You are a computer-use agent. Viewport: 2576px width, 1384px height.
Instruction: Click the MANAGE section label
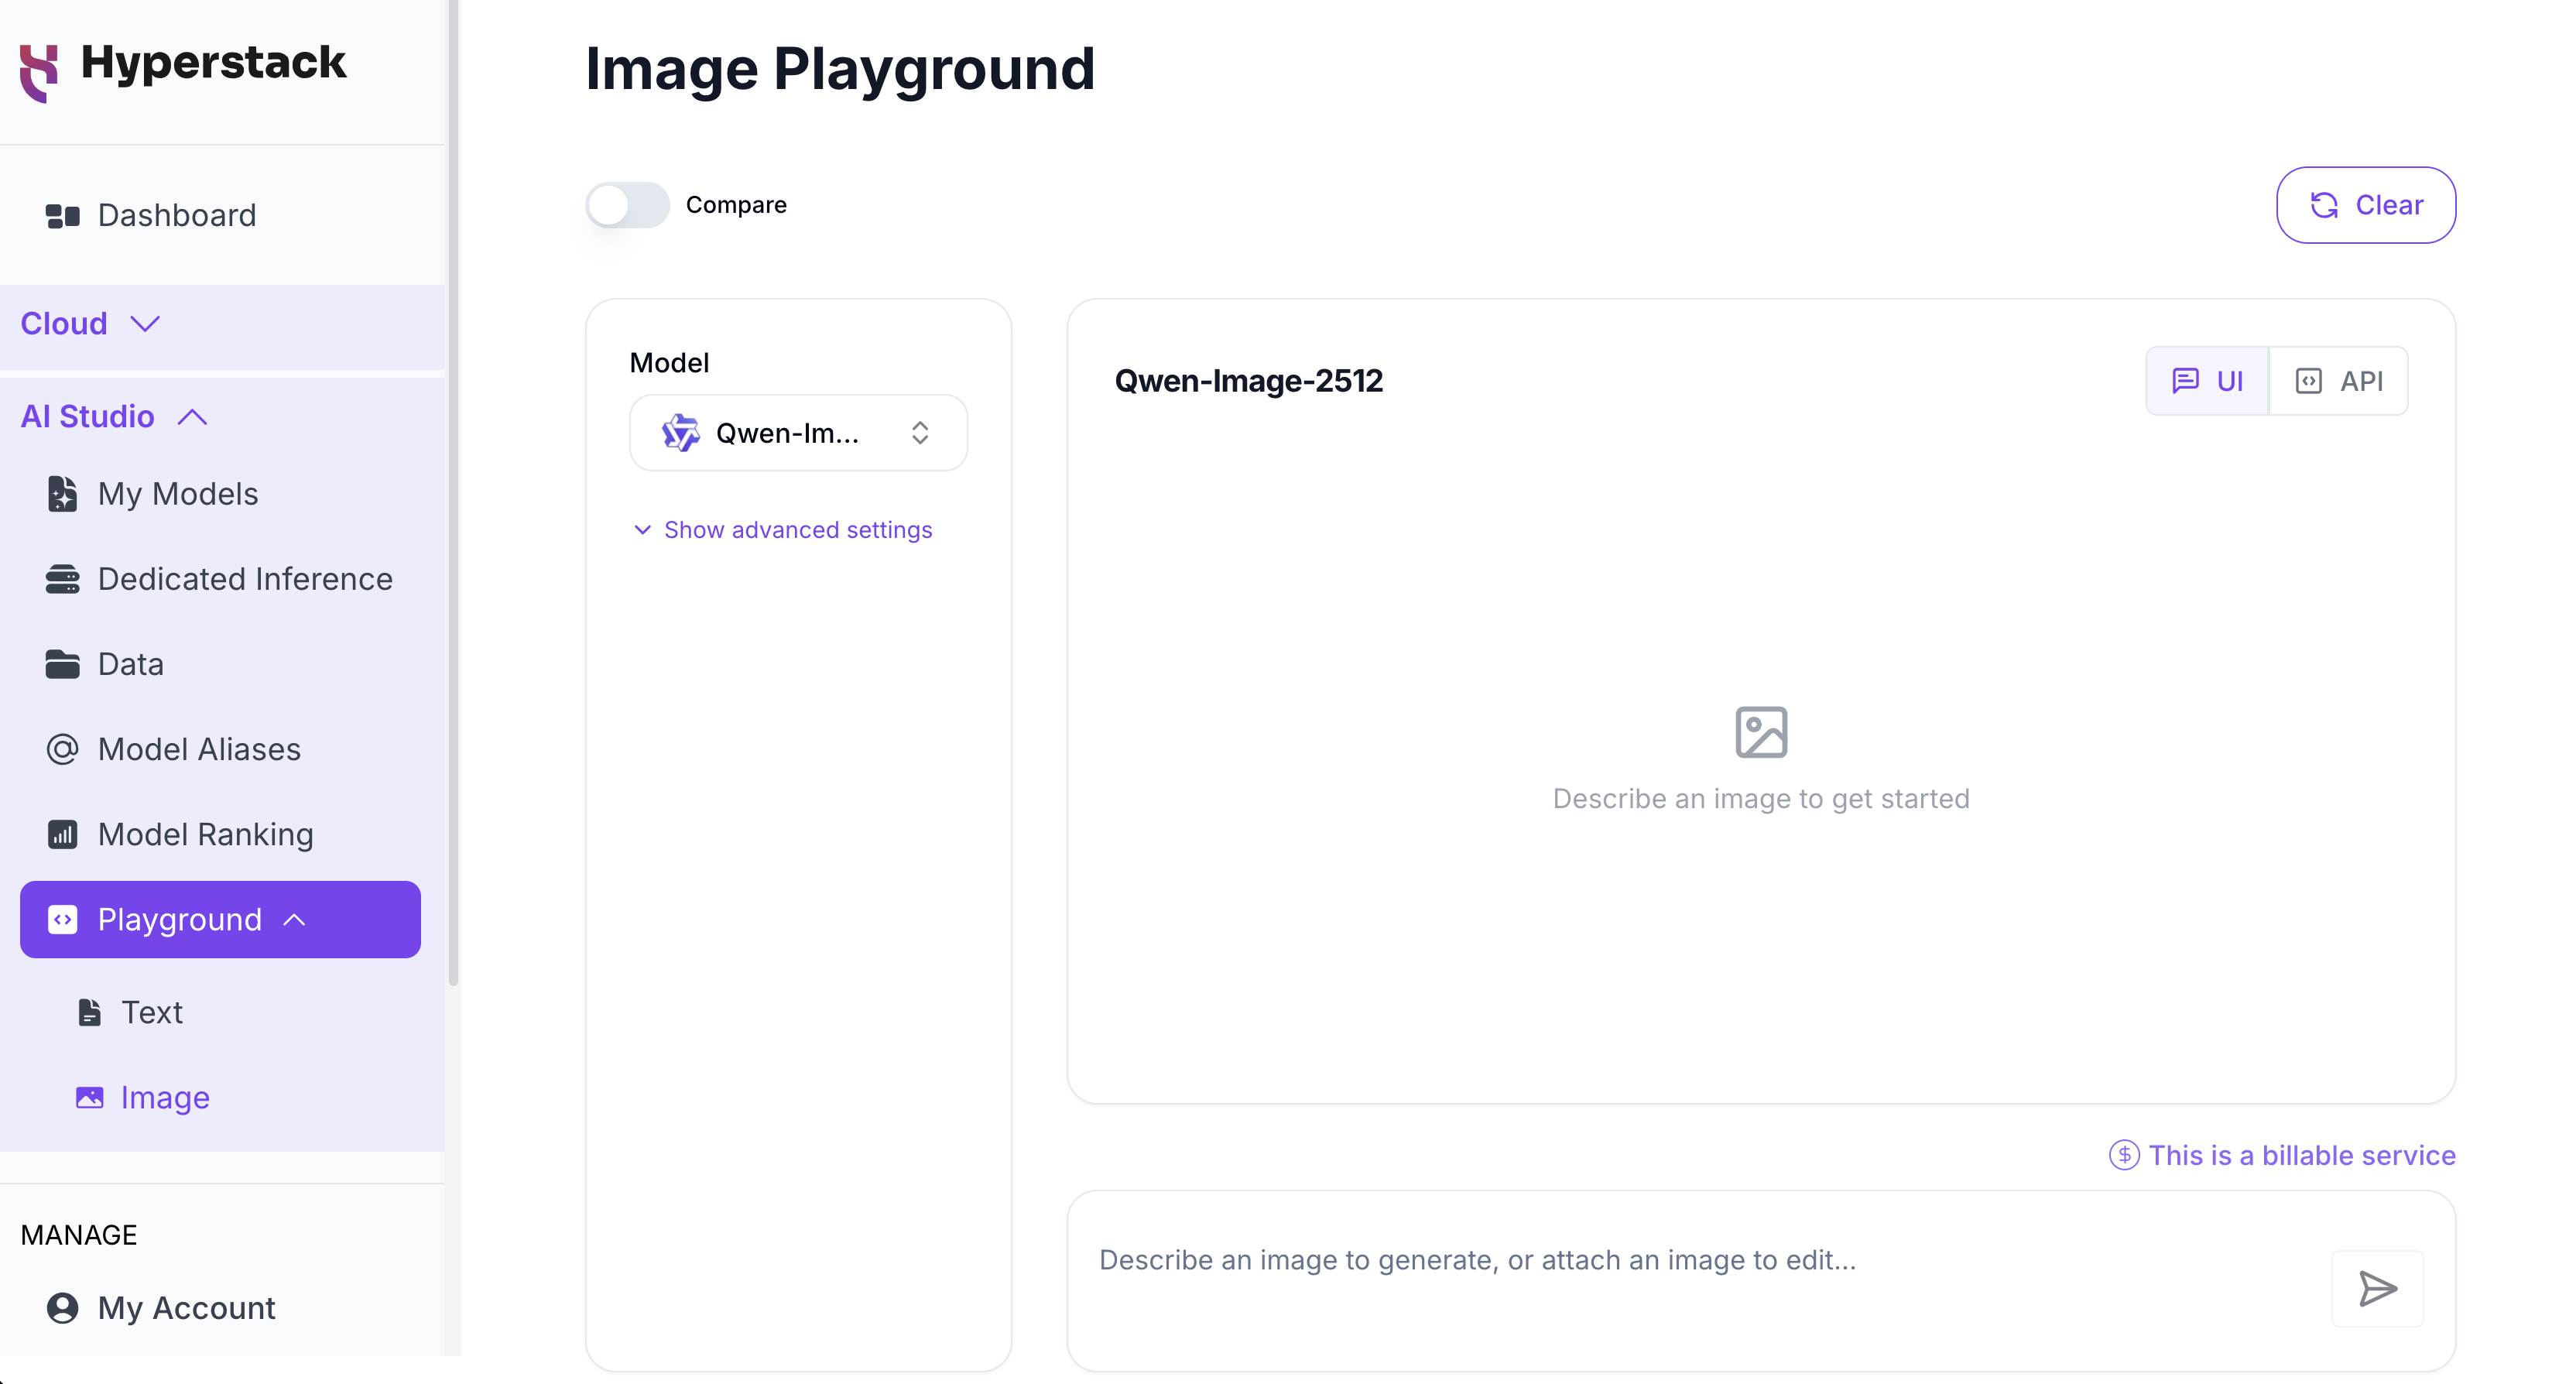(79, 1235)
